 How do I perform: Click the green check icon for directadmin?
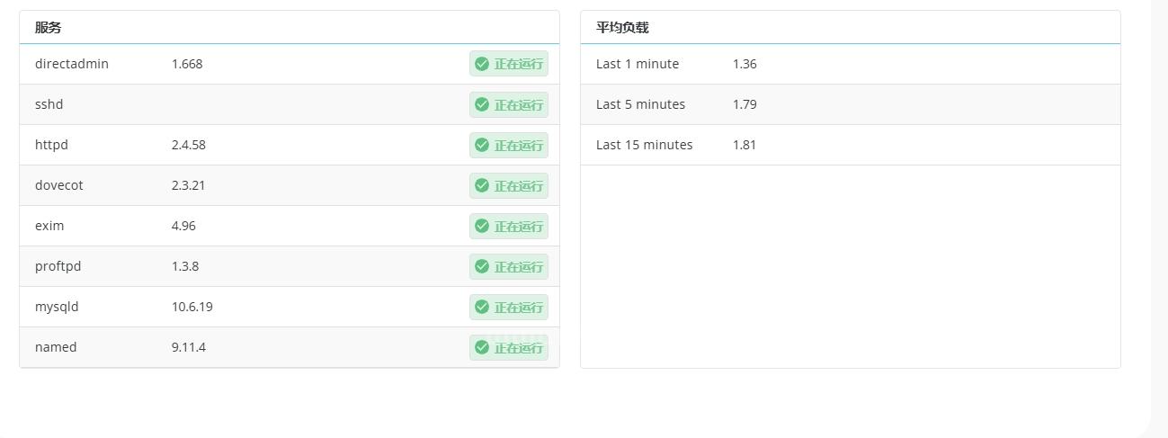pos(482,64)
